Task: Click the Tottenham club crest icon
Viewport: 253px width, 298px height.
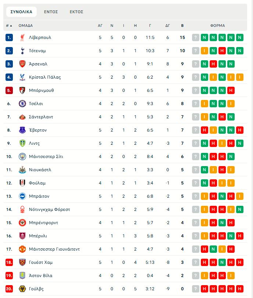Action: [22, 51]
